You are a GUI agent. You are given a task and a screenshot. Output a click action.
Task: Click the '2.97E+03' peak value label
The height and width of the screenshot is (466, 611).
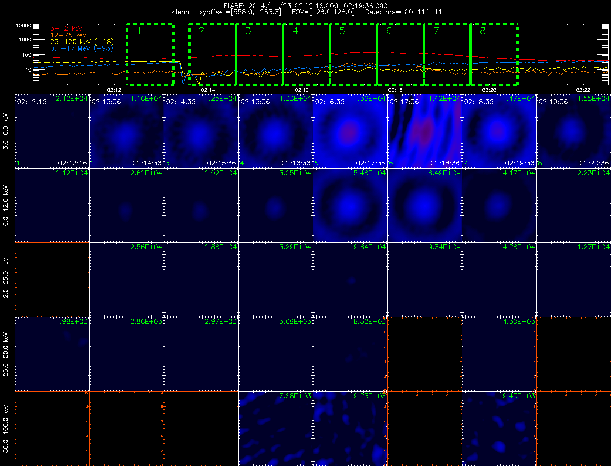(x=221, y=322)
